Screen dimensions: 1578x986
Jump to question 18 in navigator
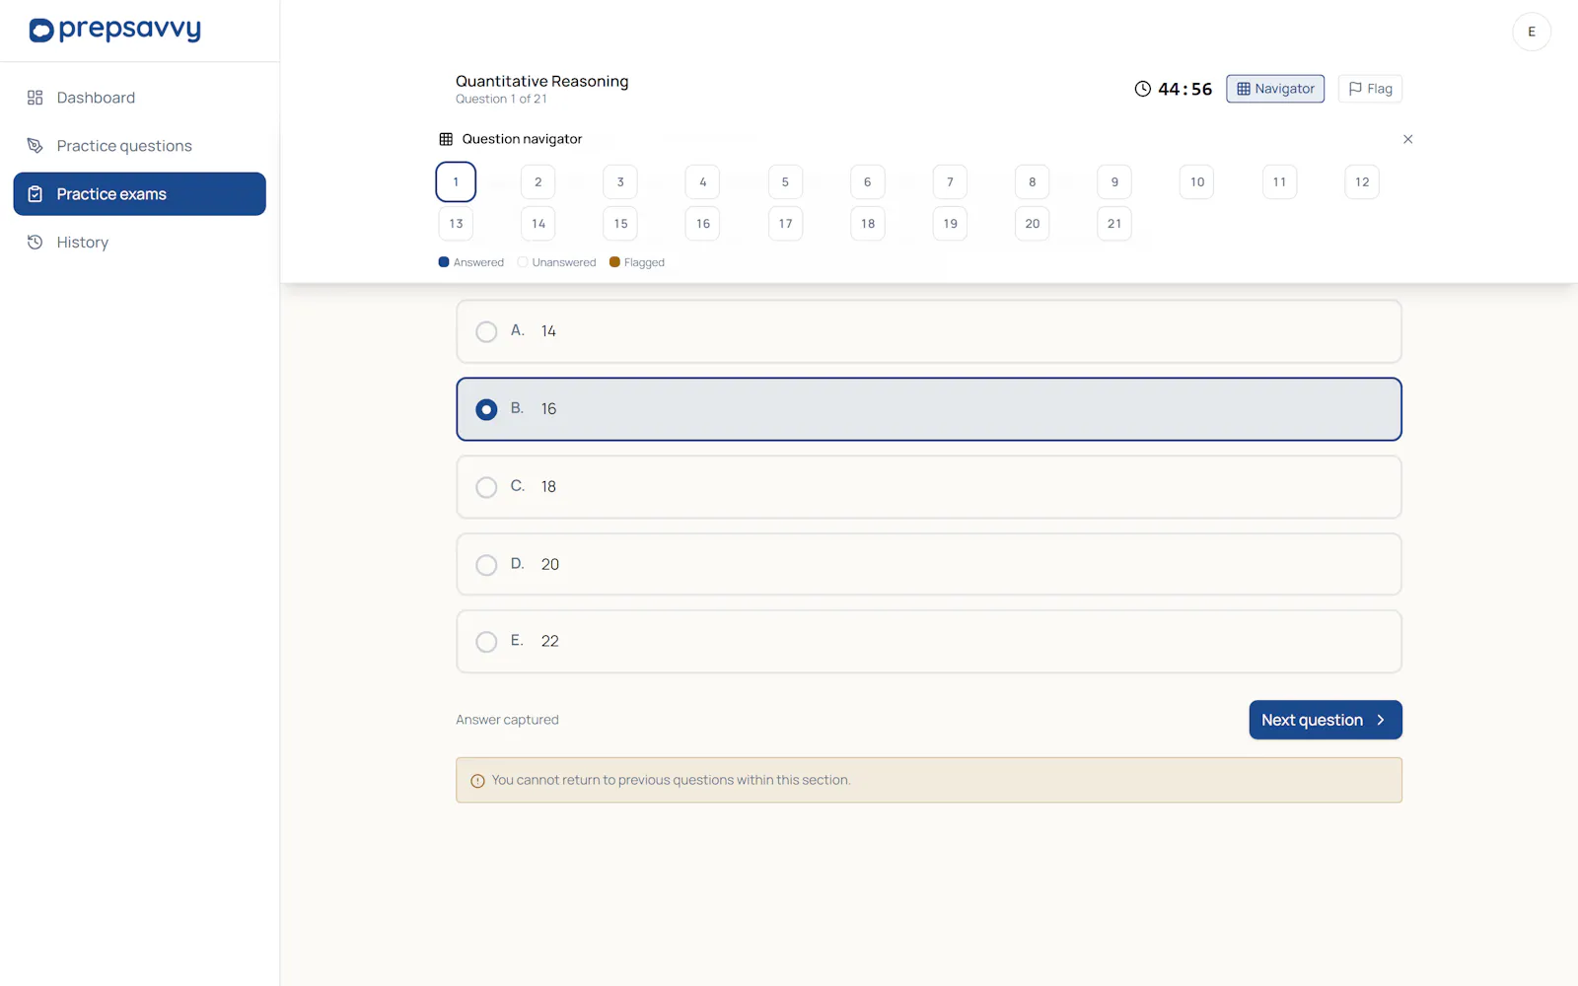(x=867, y=224)
